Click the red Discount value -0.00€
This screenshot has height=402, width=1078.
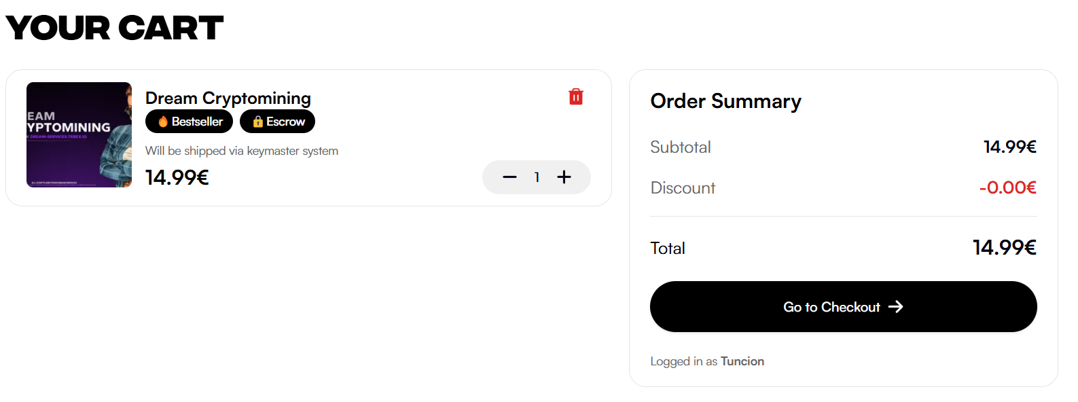pos(1007,187)
